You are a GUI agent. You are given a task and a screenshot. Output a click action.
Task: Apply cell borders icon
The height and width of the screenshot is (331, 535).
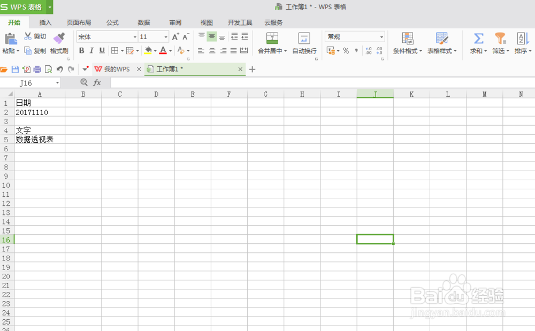coord(114,51)
